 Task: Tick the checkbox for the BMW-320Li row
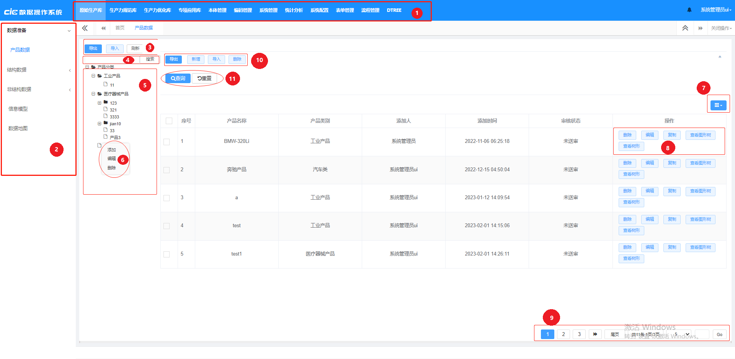[167, 142]
